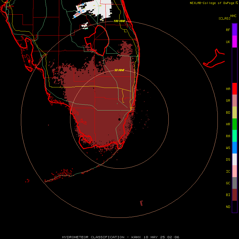Image resolution: width=239 pixels, height=239 pixels.
Task: Click the UK magenta legend swatch
Action: pyautogui.click(x=234, y=42)
